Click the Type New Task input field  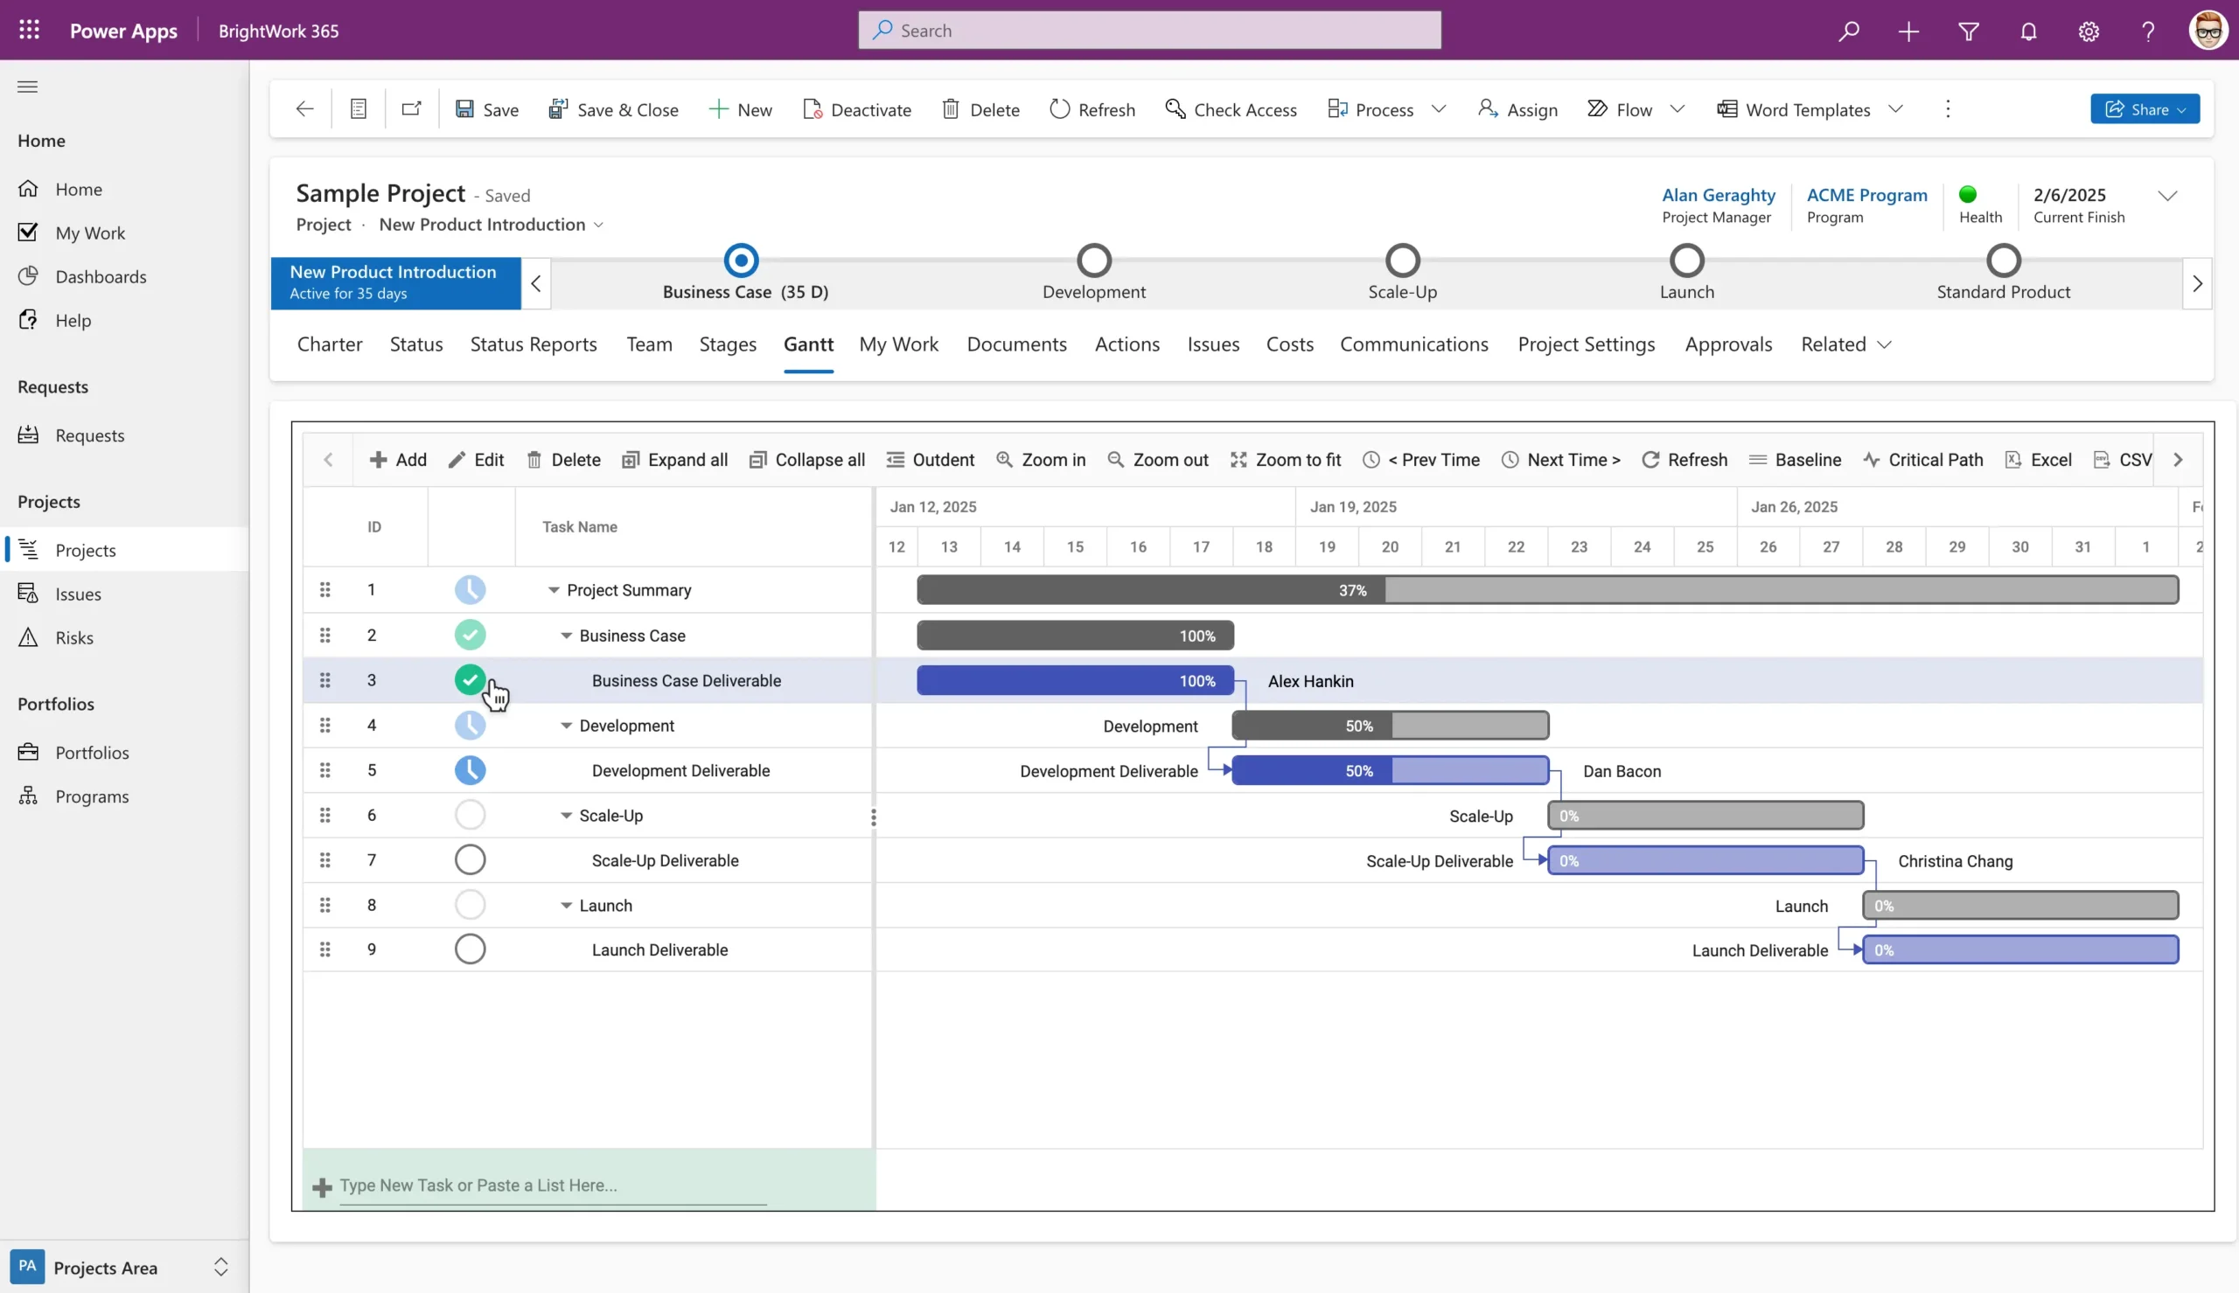[551, 1185]
